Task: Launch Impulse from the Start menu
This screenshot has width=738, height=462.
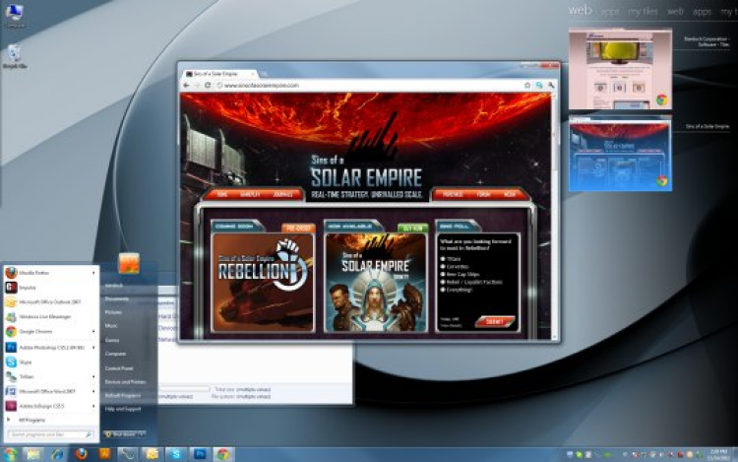Action: pos(50,288)
